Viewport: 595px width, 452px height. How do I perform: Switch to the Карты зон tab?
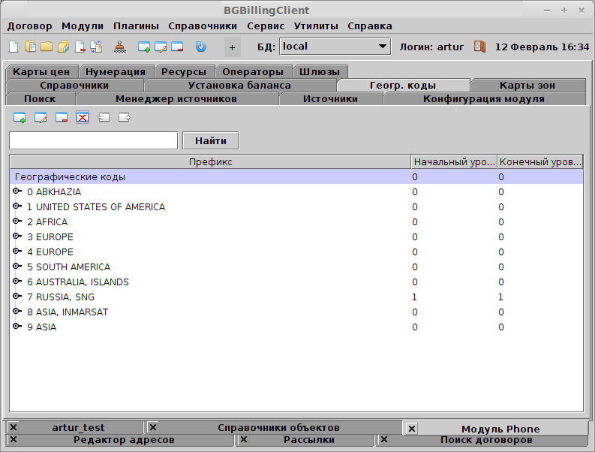tap(527, 85)
